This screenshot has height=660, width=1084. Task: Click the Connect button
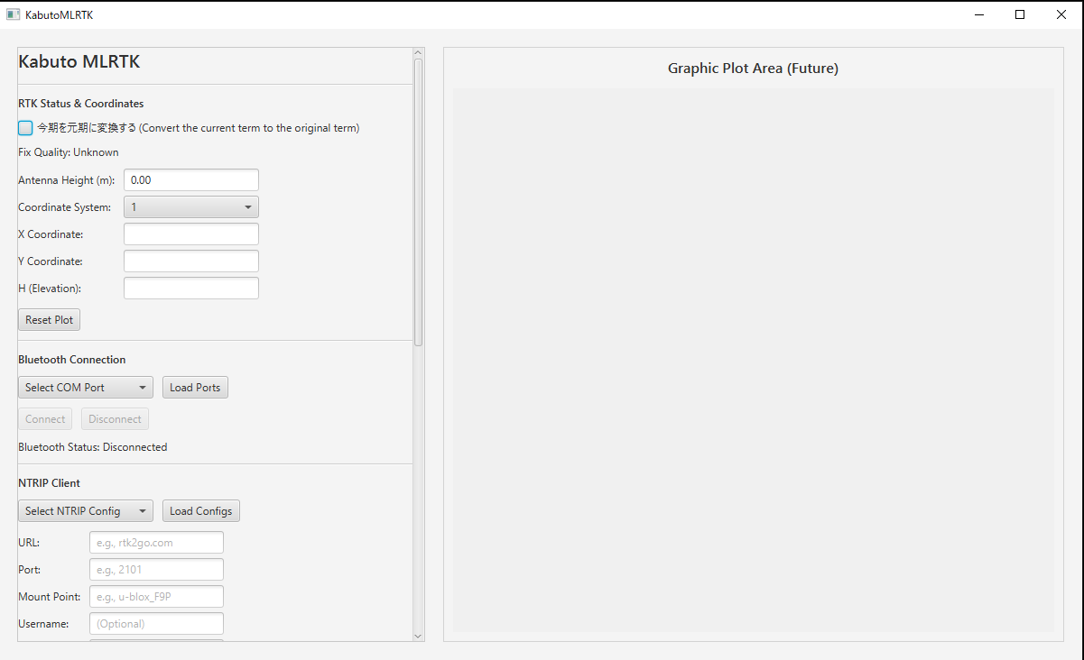(x=45, y=419)
